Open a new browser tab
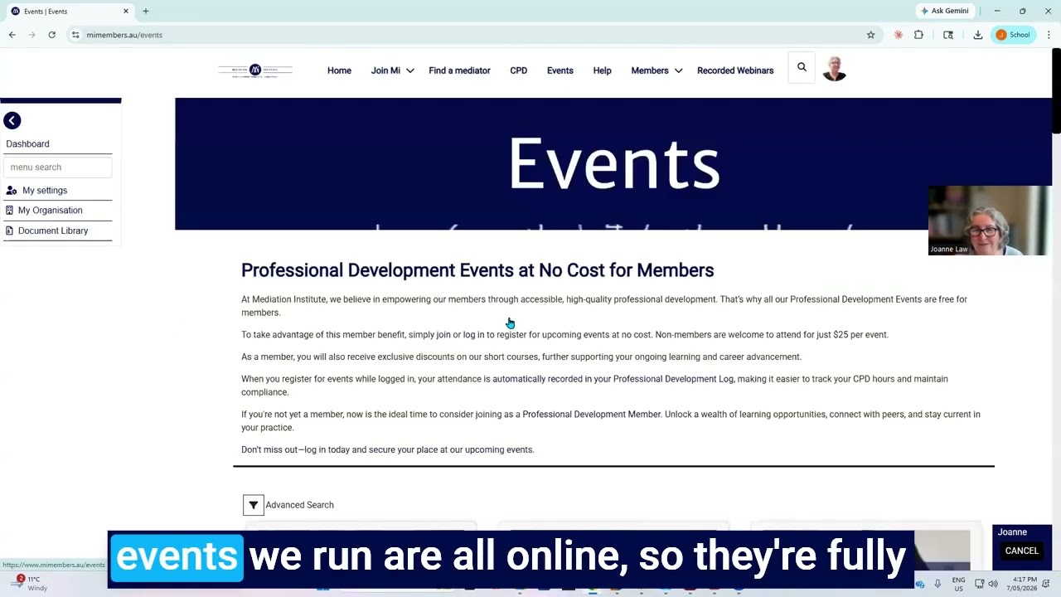The width and height of the screenshot is (1061, 597). [x=145, y=11]
